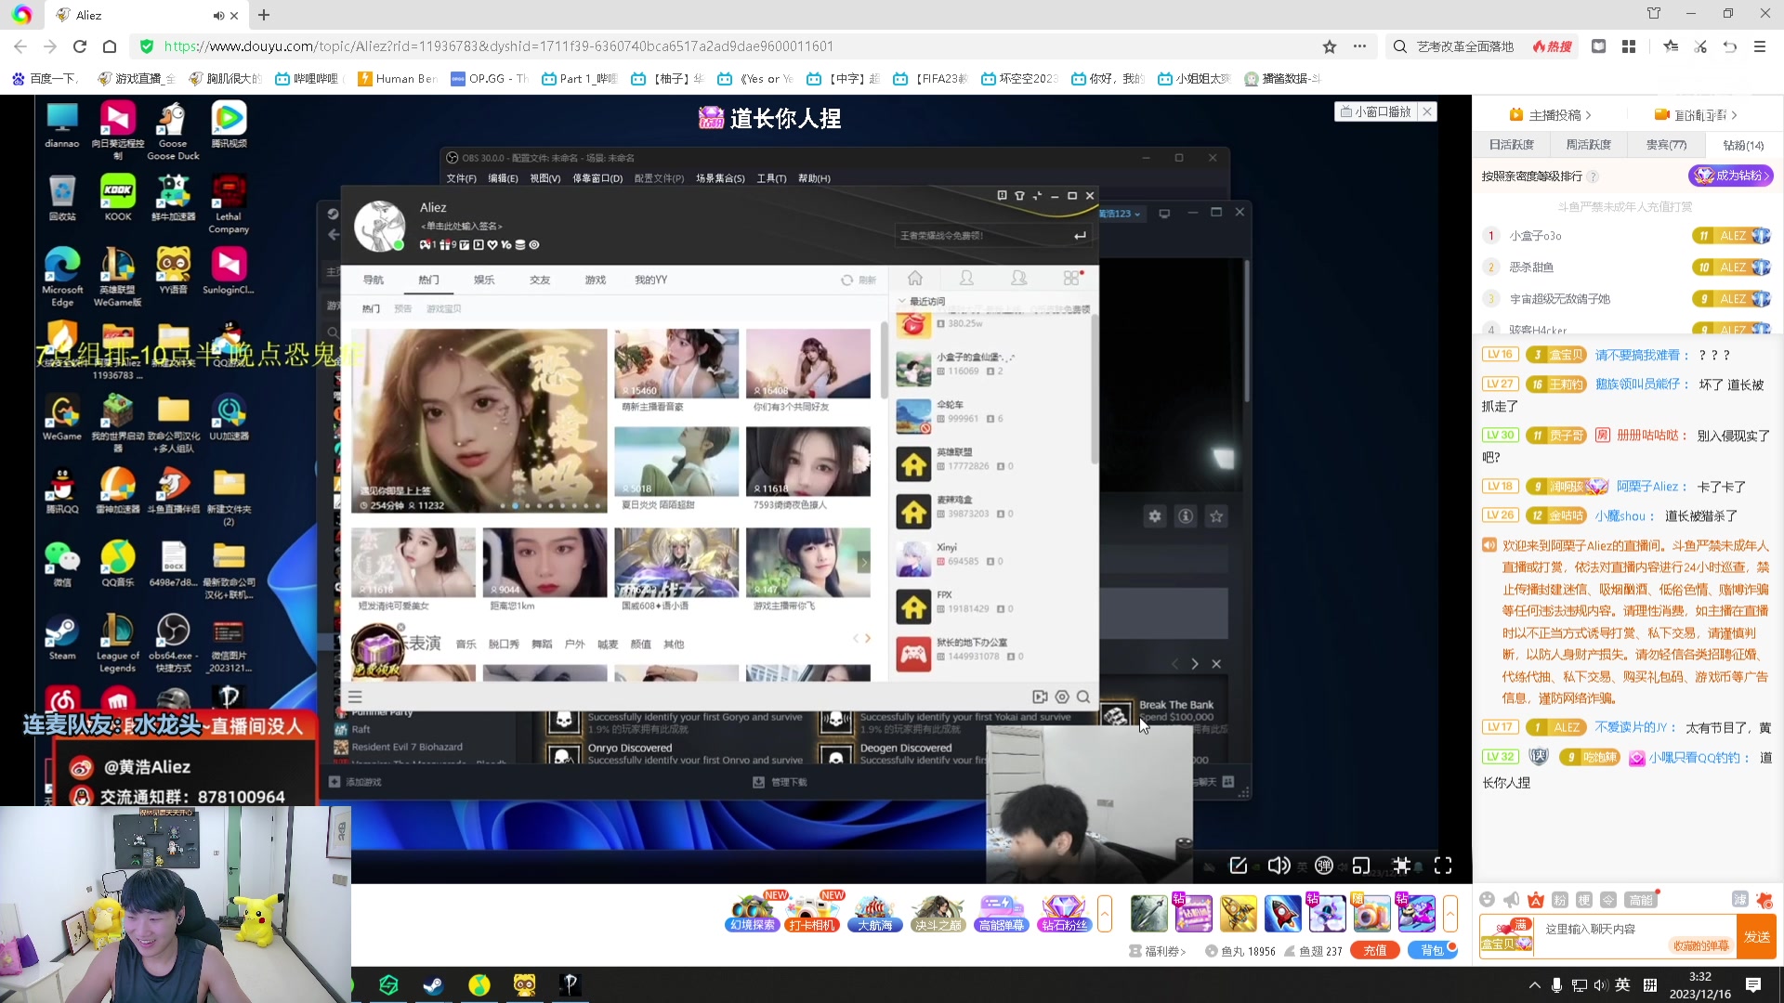Click the browser extensions grid icon

1629,46
